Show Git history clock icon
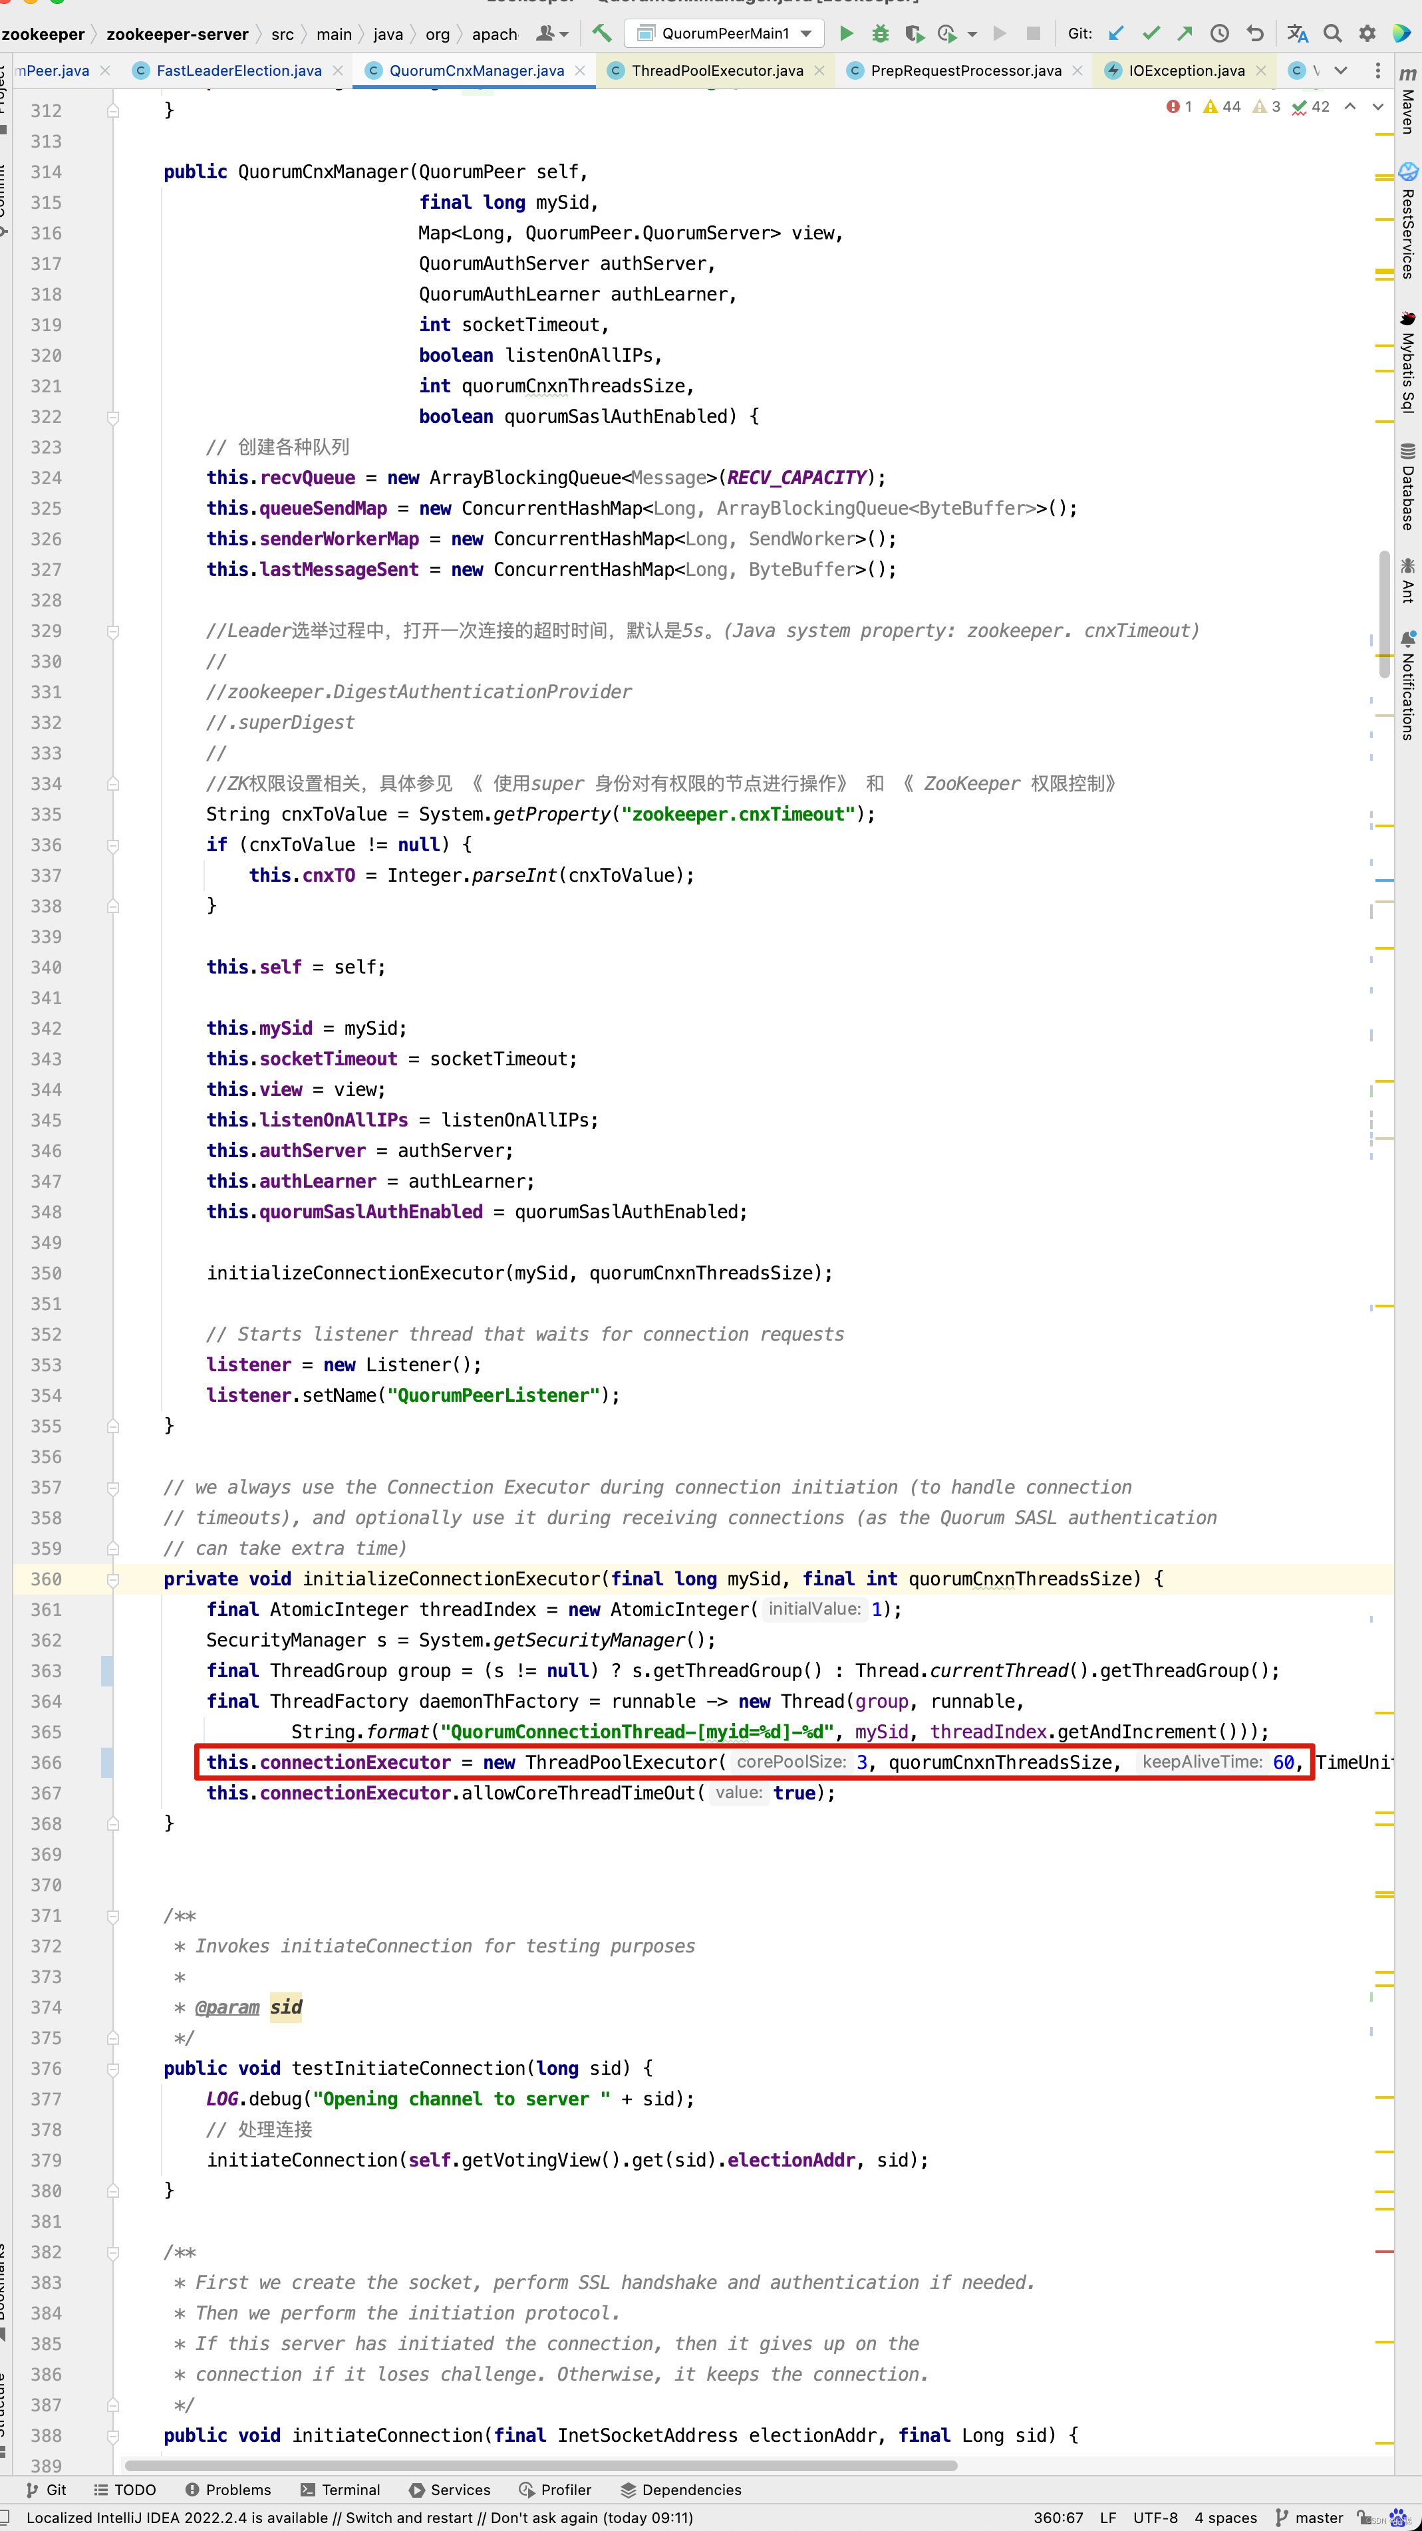Screen dimensions: 1422x2531 point(1220,33)
